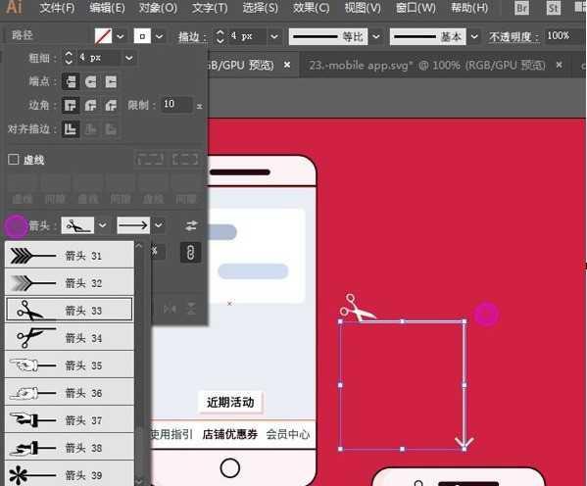Screen dimensions: 587x486
Task: Click the phone mockup home button circle
Action: point(230,467)
